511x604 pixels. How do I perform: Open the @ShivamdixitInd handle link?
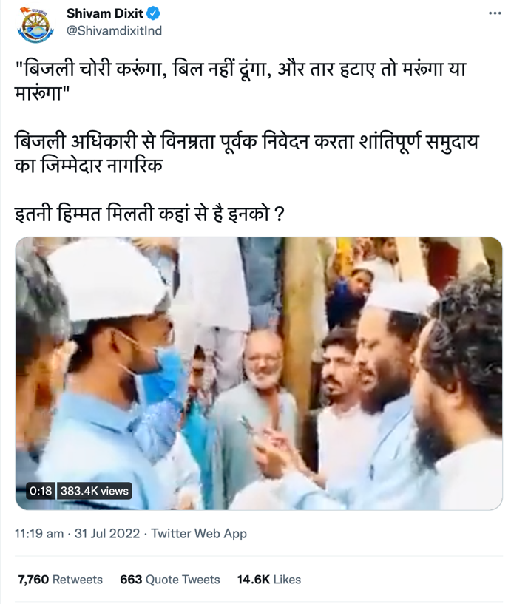(114, 31)
